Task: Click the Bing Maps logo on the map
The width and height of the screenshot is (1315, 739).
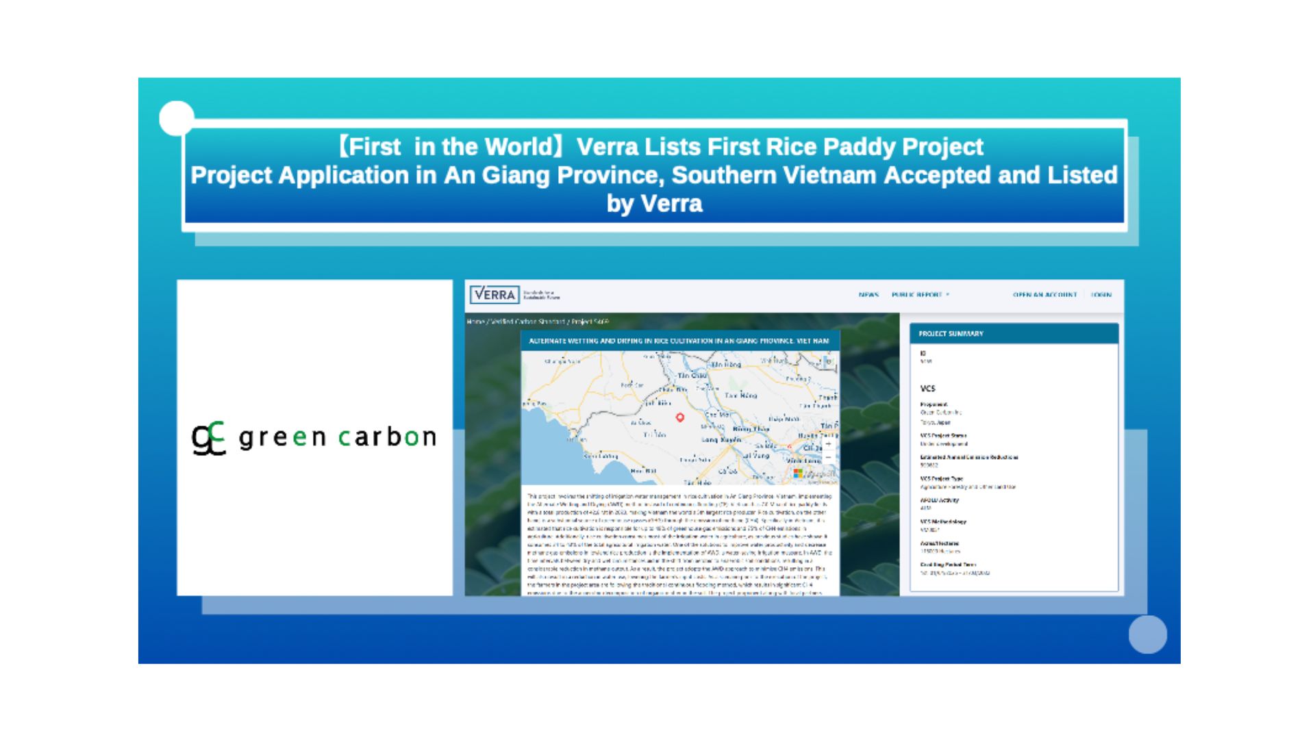Action: (x=797, y=474)
